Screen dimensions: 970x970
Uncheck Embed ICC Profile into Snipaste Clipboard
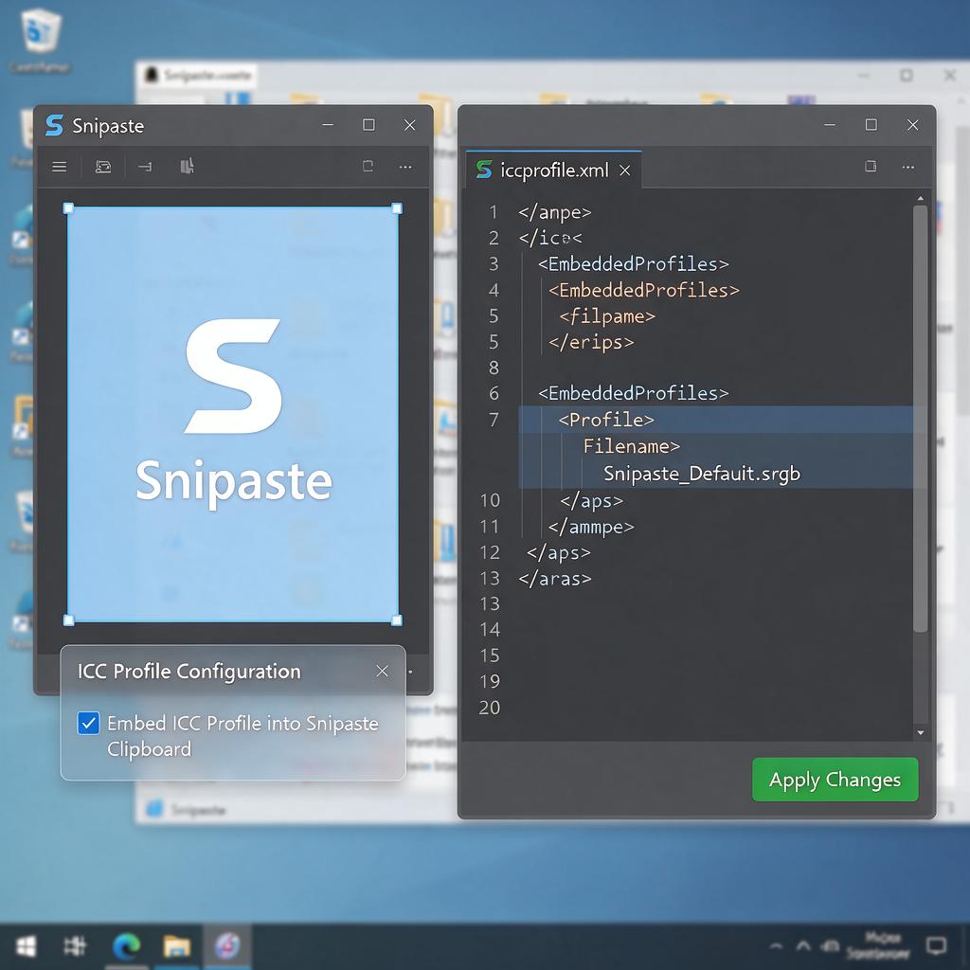tap(88, 723)
